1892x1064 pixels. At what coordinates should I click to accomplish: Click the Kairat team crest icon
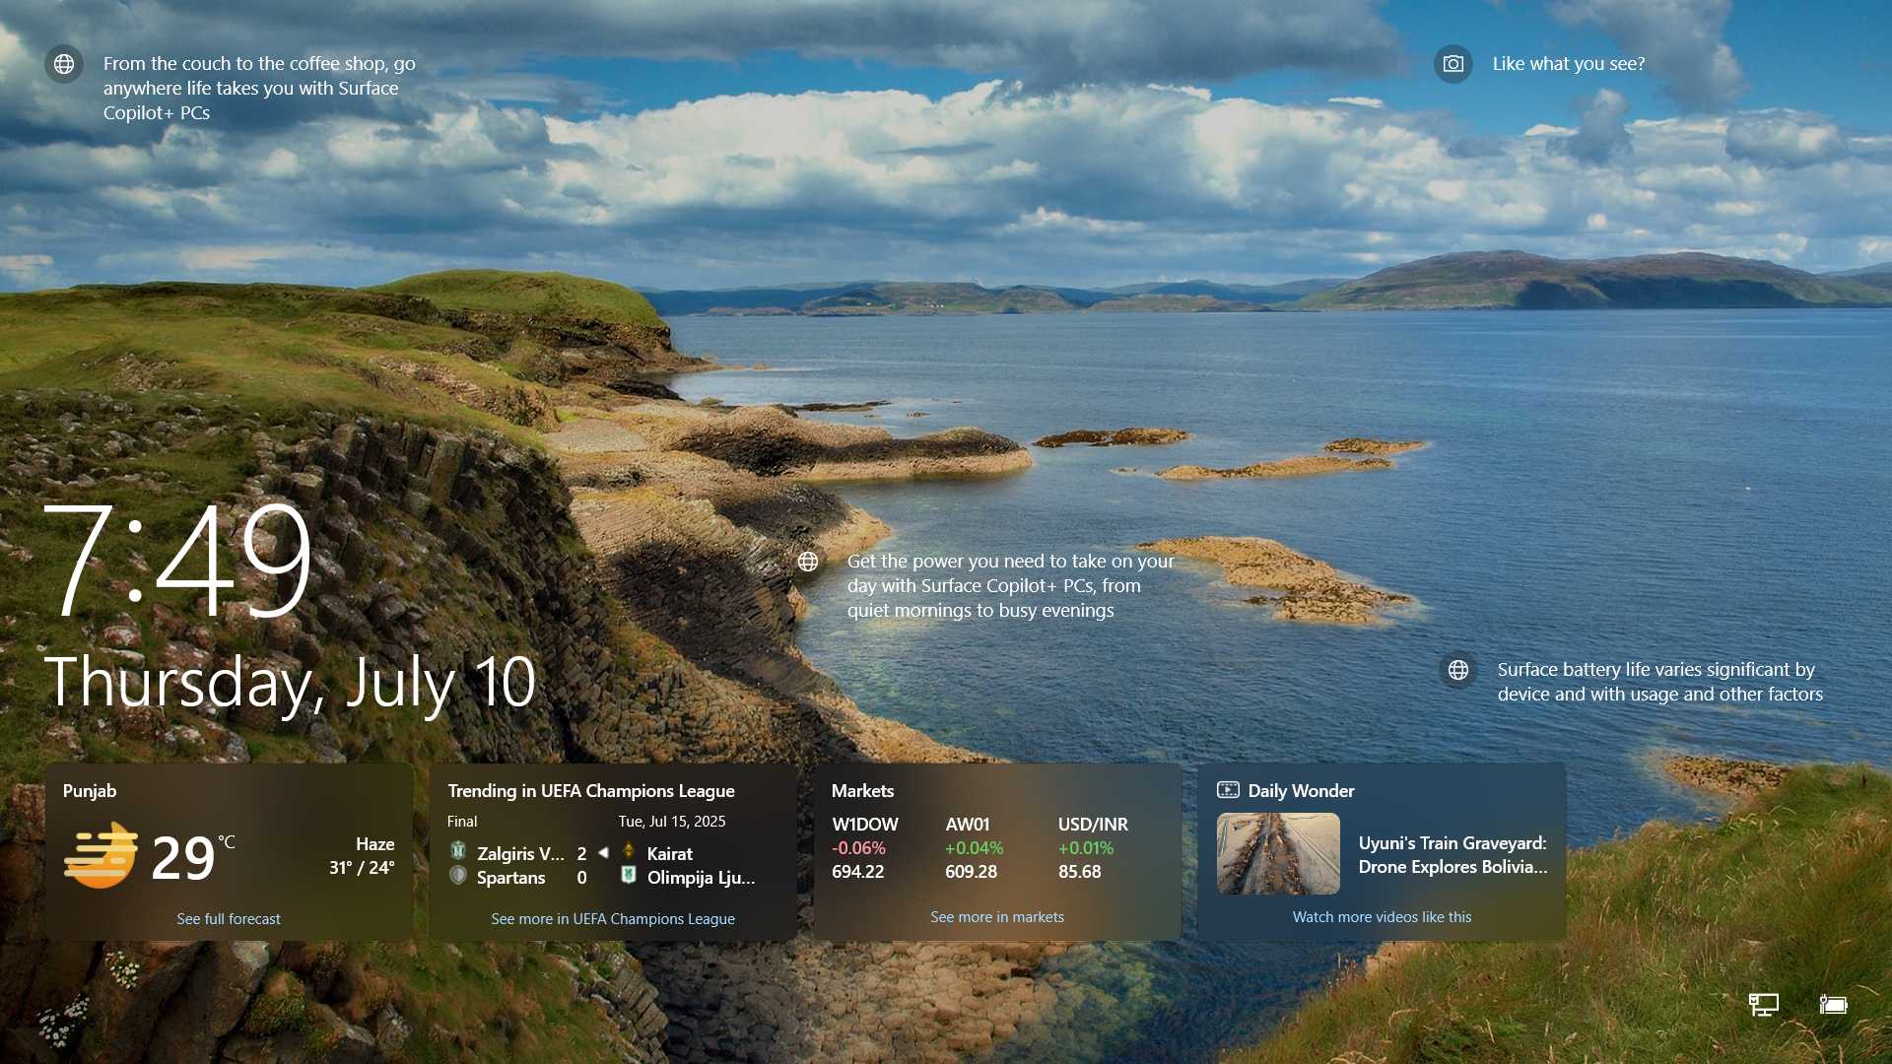629,850
